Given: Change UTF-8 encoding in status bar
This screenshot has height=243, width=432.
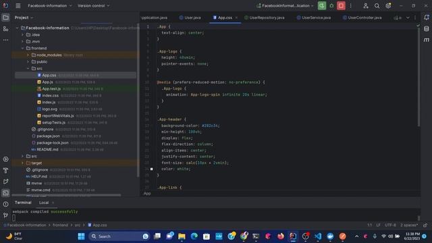Looking at the screenshot, I should coord(390,225).
